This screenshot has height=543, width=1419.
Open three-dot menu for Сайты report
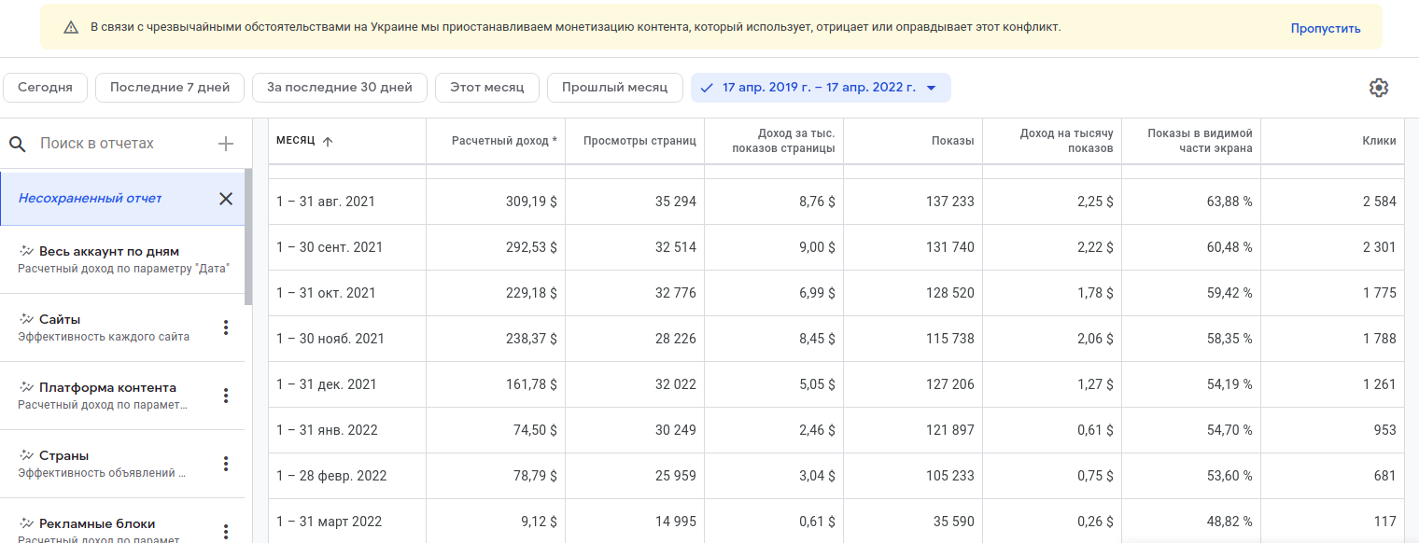(x=225, y=327)
